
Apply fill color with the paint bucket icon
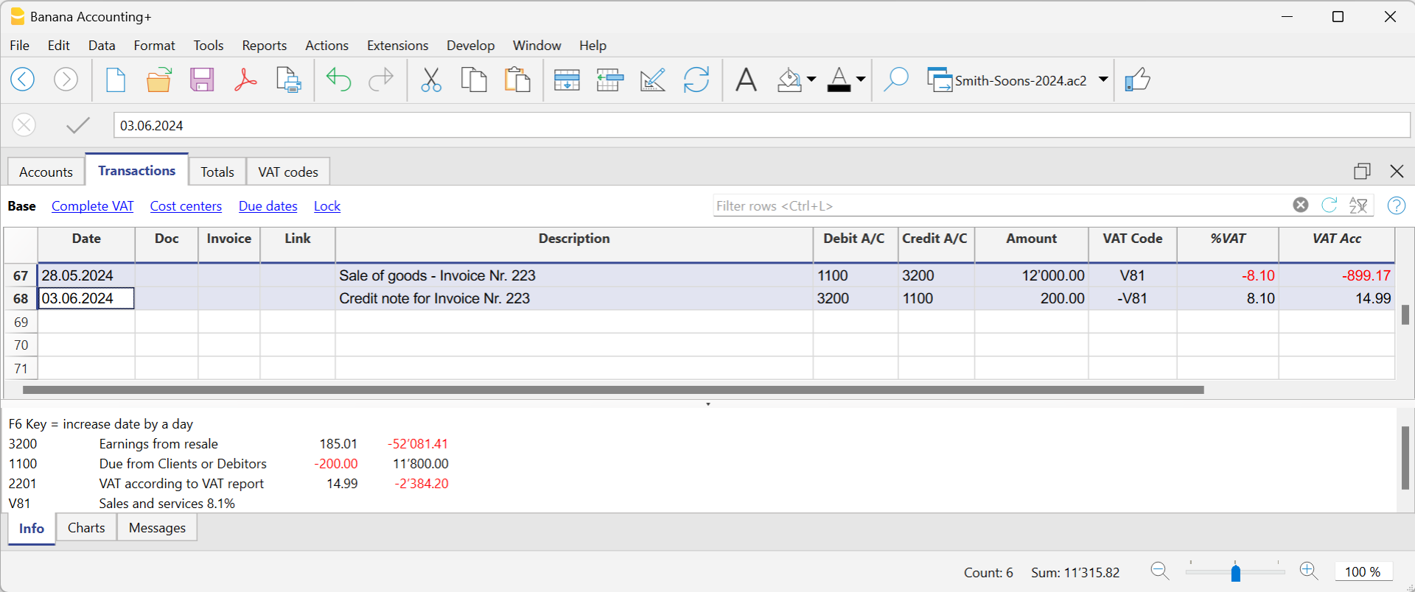[789, 79]
